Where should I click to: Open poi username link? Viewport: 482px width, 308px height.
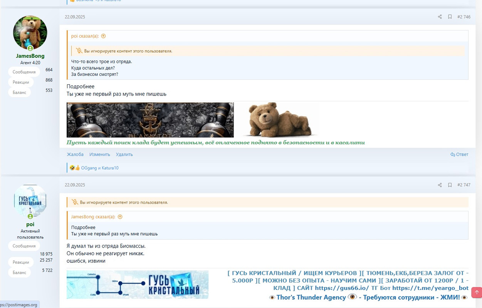click(x=30, y=224)
